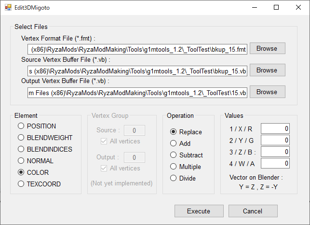This screenshot has height=225, width=310.
Task: Click the Vertex Group Output number field
Action: tap(135, 157)
